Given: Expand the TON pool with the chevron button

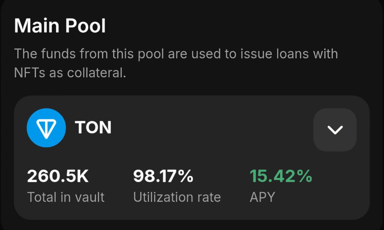Looking at the screenshot, I should point(335,130).
